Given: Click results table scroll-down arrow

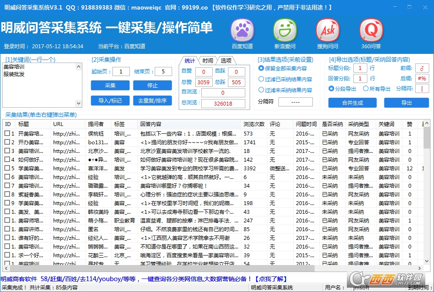Looking at the screenshot, I should click(427, 261).
